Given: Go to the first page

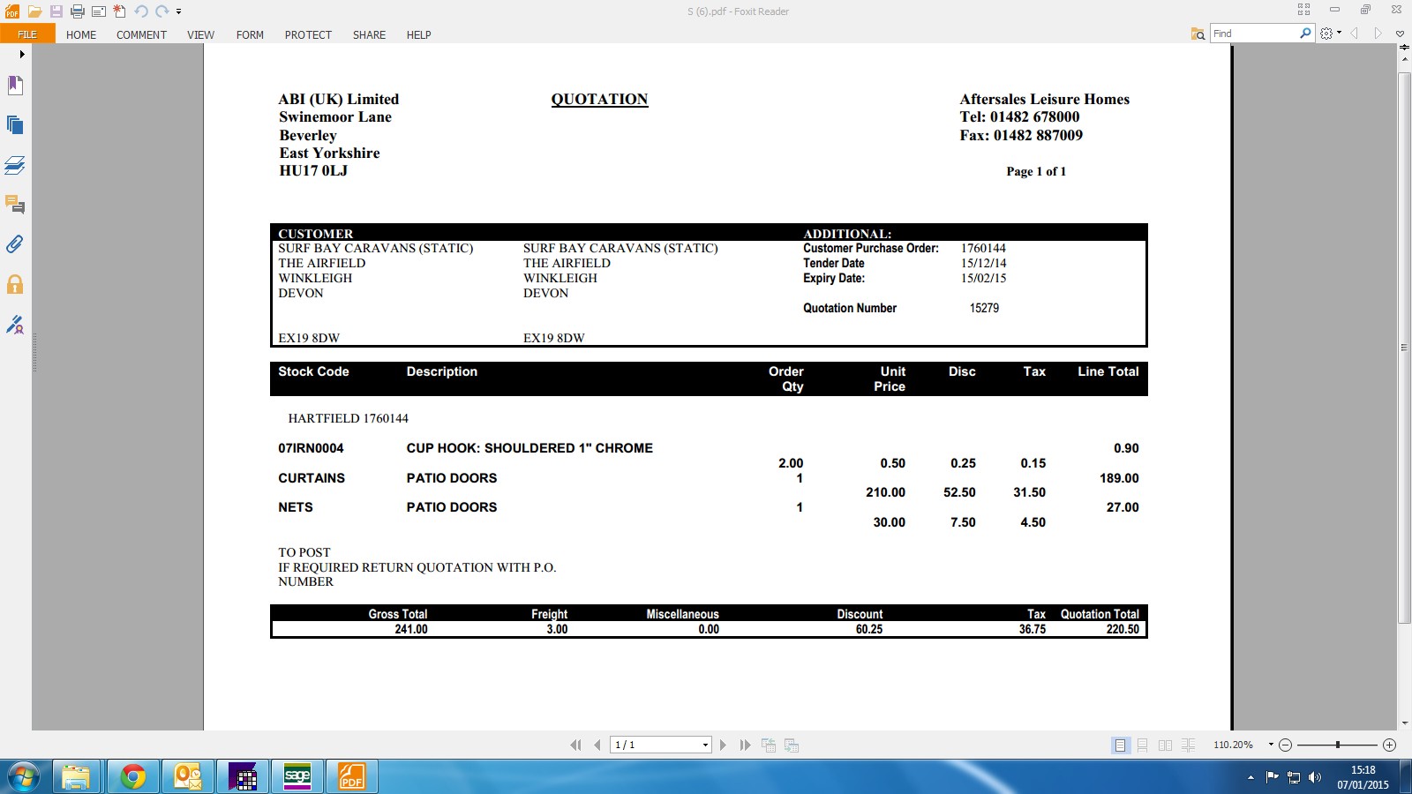Looking at the screenshot, I should 576,745.
